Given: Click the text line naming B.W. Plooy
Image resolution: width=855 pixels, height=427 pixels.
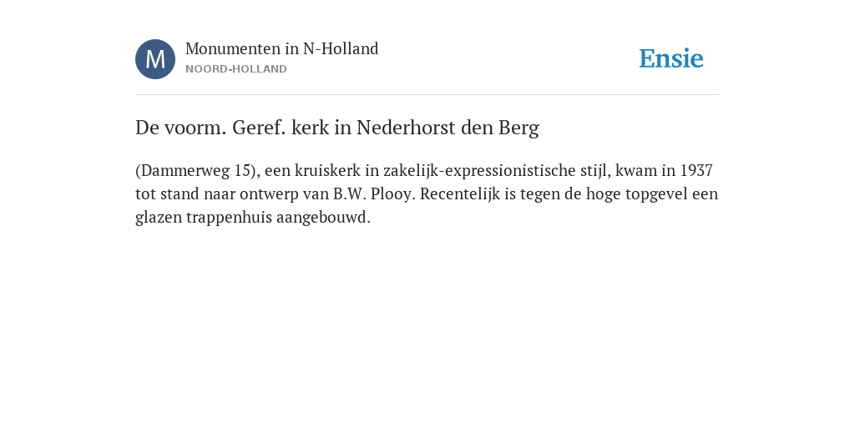Looking at the screenshot, I should click(x=427, y=193).
